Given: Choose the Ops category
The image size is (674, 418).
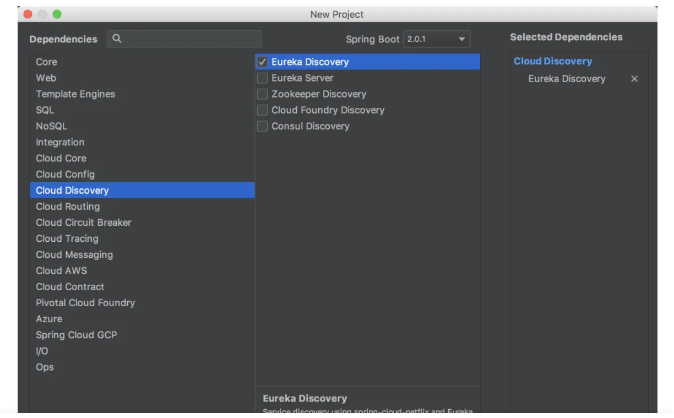Looking at the screenshot, I should click(x=142, y=367).
